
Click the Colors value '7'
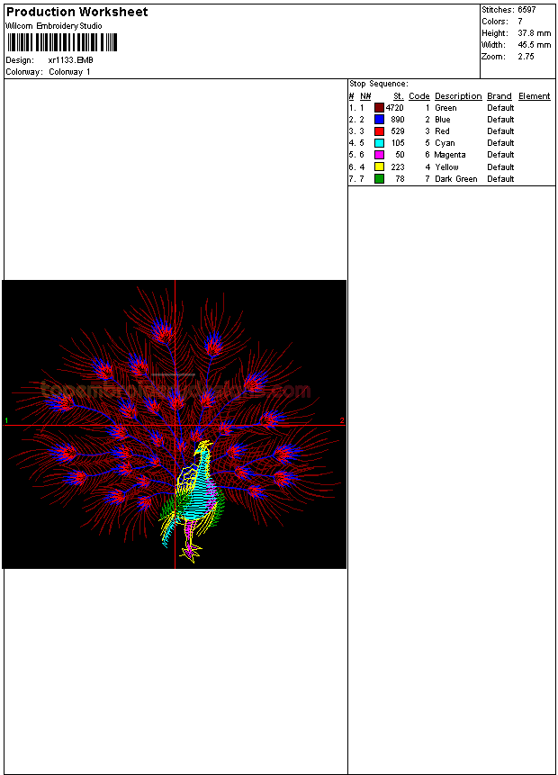[x=520, y=22]
